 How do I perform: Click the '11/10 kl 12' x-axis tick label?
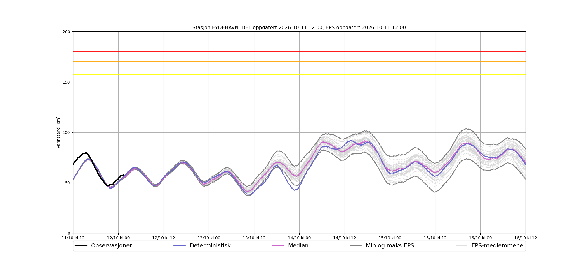pyautogui.click(x=73, y=238)
